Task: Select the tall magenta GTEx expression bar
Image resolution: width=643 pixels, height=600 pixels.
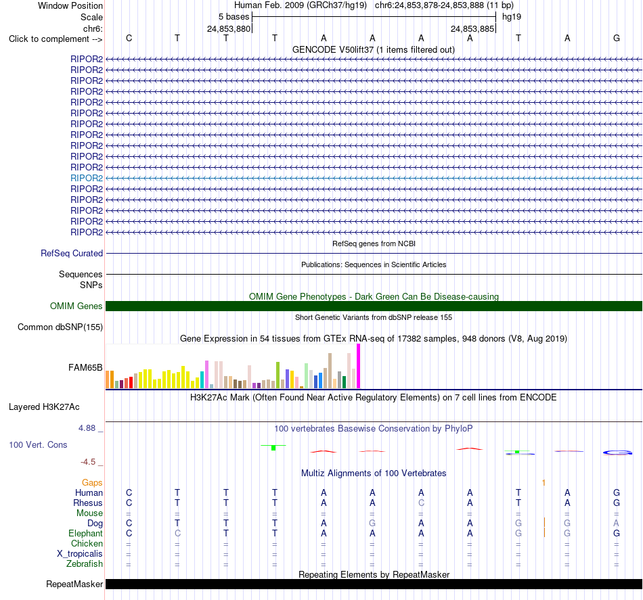Action: [x=359, y=366]
